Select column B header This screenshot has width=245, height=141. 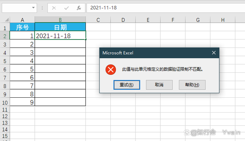click(60, 20)
